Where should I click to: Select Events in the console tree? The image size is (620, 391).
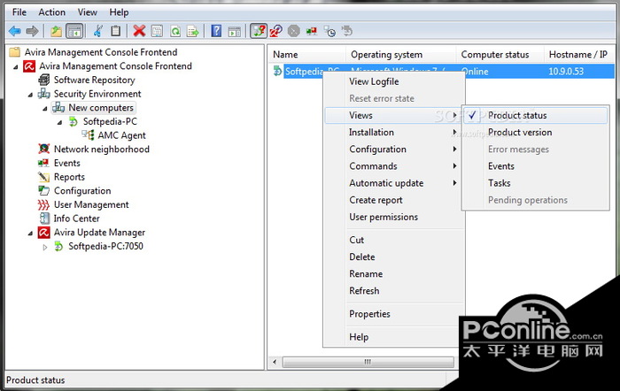[x=66, y=163]
